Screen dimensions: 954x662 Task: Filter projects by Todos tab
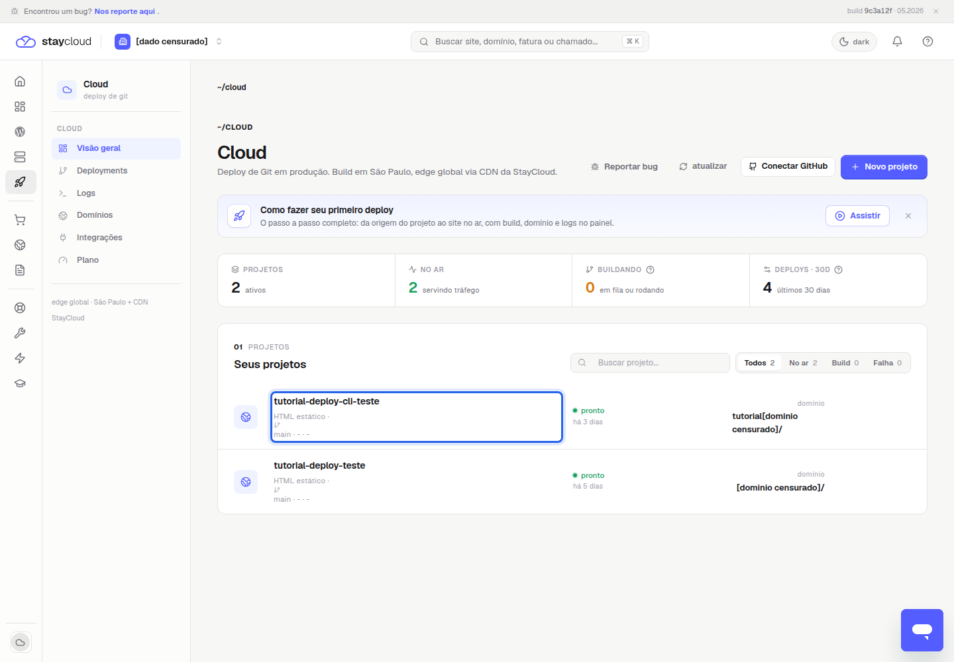coord(759,363)
